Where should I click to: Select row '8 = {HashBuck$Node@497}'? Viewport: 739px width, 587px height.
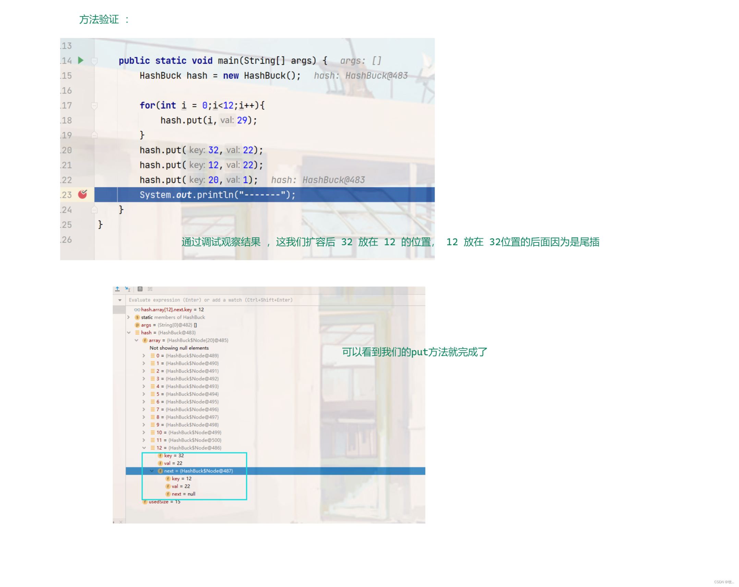[x=185, y=417]
